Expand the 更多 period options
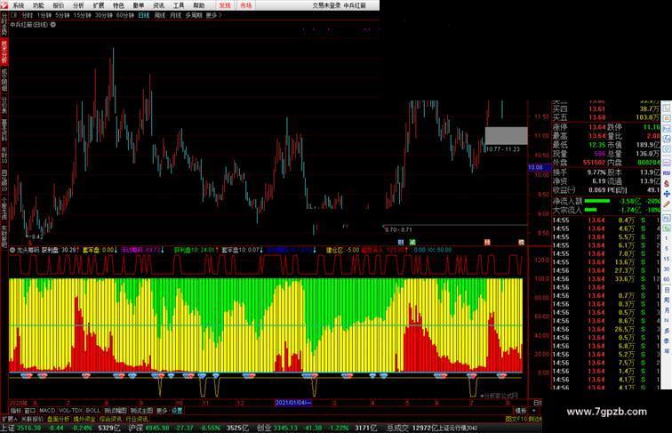The image size is (672, 433). [213, 15]
